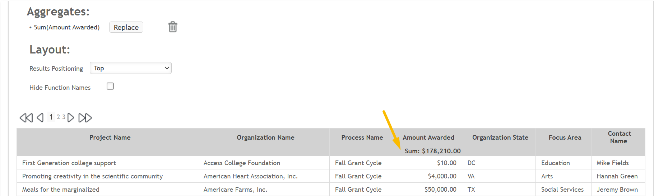
Task: Click the Replace button for the aggregate
Action: [126, 27]
